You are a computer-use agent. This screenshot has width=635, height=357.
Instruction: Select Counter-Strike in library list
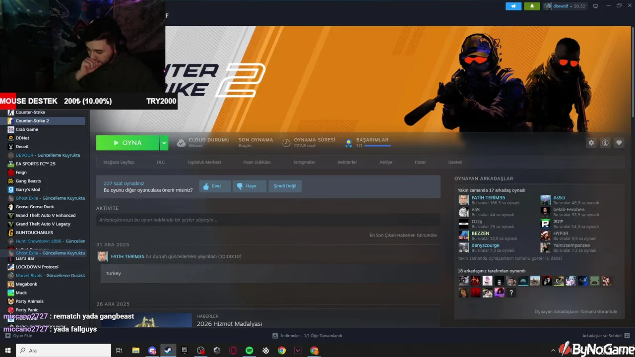click(x=30, y=113)
